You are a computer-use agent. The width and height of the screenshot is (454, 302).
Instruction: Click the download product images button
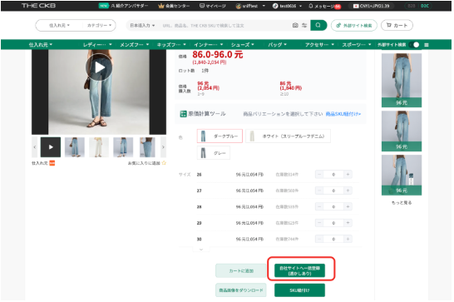tap(241, 290)
